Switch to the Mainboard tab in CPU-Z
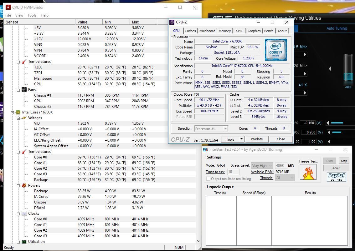Viewport: 355px width, 251px height. point(207,31)
